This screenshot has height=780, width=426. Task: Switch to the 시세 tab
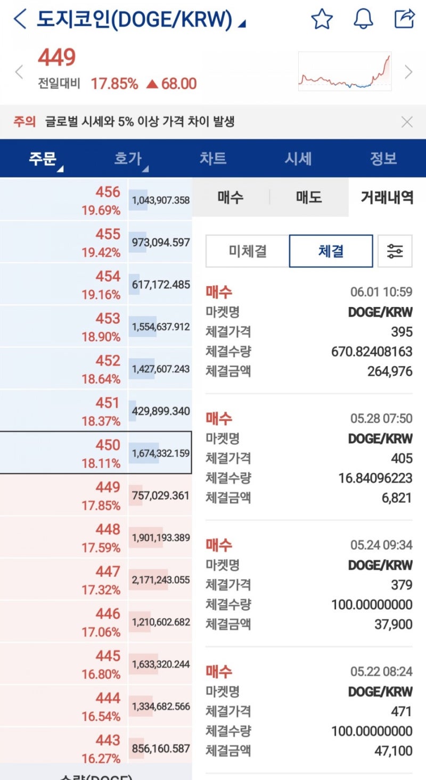tap(298, 159)
